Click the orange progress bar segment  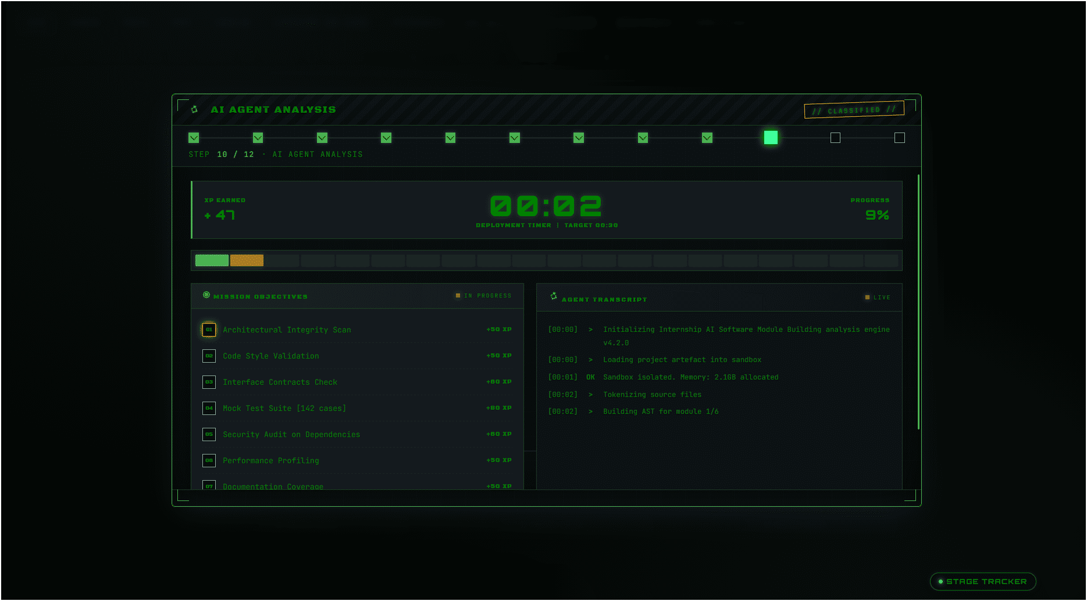pos(247,260)
